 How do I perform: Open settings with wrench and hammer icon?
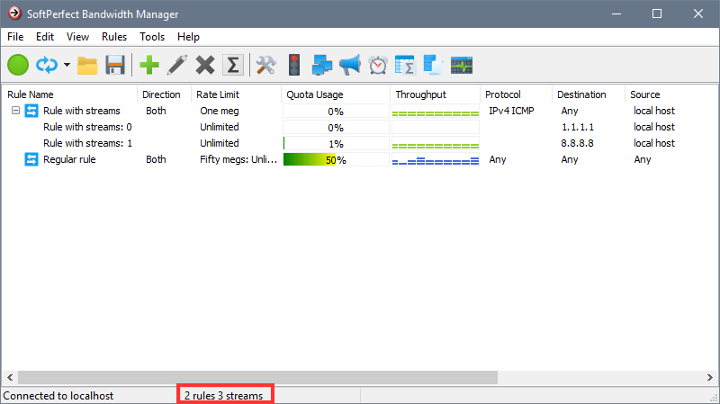[266, 65]
